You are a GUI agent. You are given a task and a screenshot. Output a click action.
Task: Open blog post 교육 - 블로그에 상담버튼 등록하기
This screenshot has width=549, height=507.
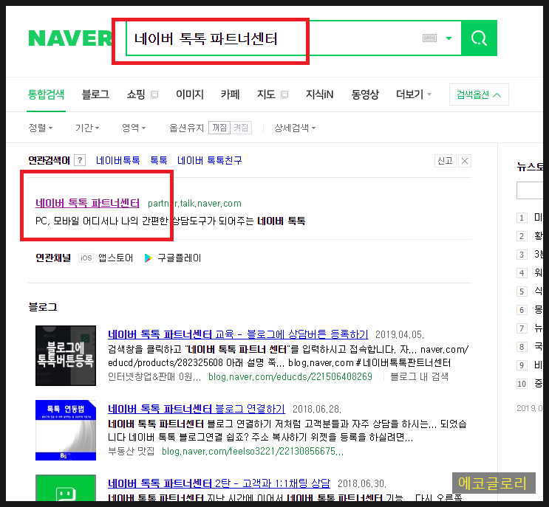238,334
